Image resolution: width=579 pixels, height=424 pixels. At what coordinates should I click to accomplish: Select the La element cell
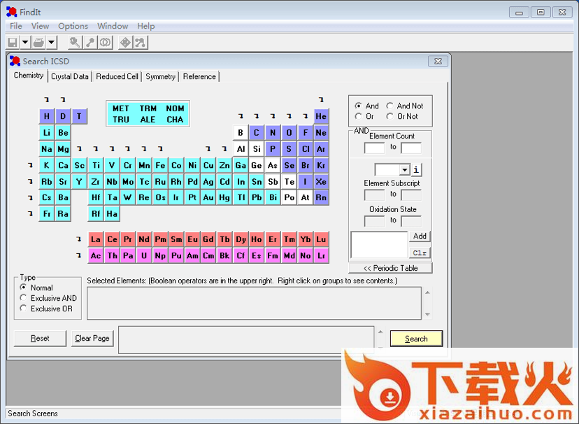pyautogui.click(x=96, y=239)
